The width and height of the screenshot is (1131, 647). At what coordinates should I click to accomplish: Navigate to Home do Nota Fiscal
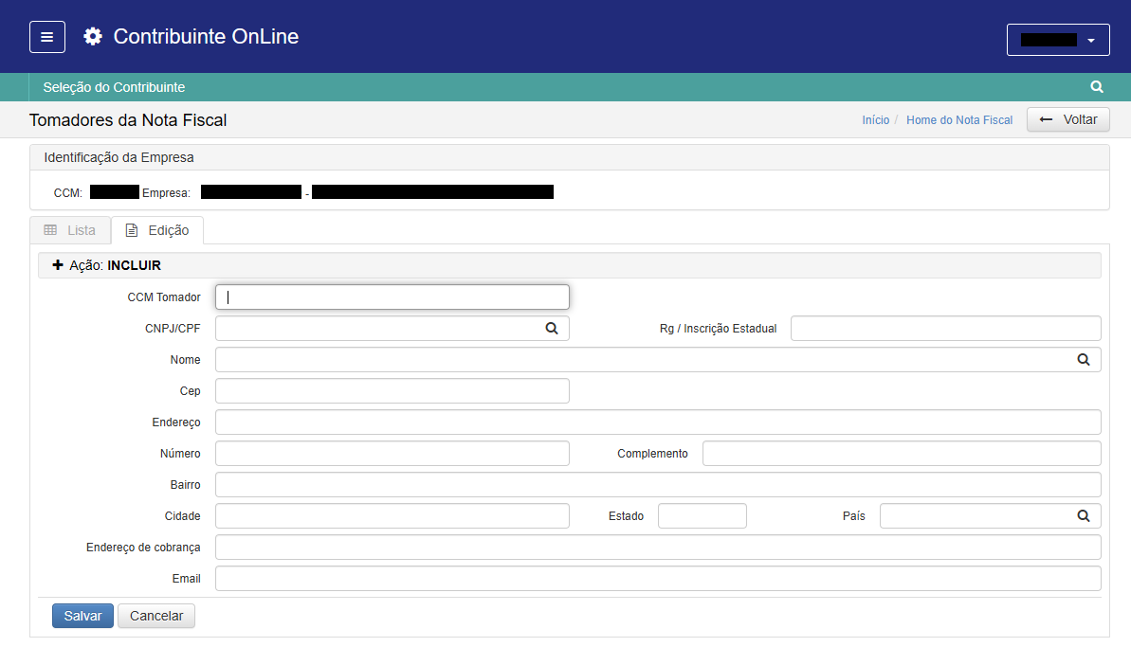(x=958, y=120)
